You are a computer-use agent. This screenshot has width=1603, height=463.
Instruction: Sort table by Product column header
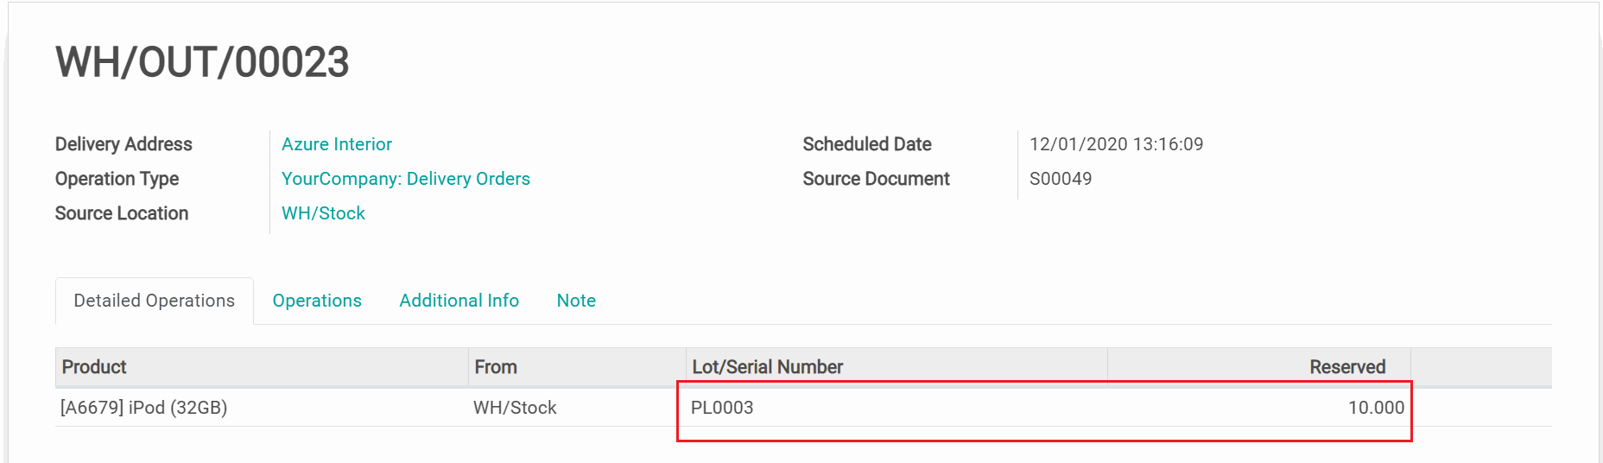click(94, 367)
